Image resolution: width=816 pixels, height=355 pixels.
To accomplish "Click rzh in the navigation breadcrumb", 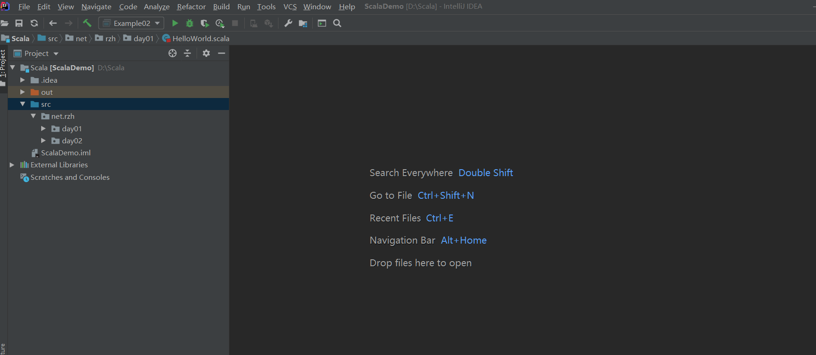I will click(x=105, y=38).
